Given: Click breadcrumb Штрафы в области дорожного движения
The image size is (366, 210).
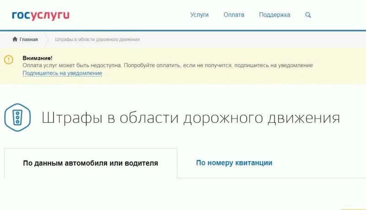Looking at the screenshot, I should tap(97, 40).
